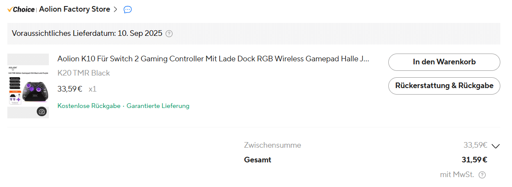Click the chevron next to the store name

tap(115, 10)
